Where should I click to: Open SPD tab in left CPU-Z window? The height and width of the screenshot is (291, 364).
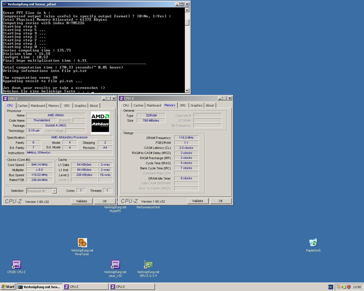click(x=67, y=106)
